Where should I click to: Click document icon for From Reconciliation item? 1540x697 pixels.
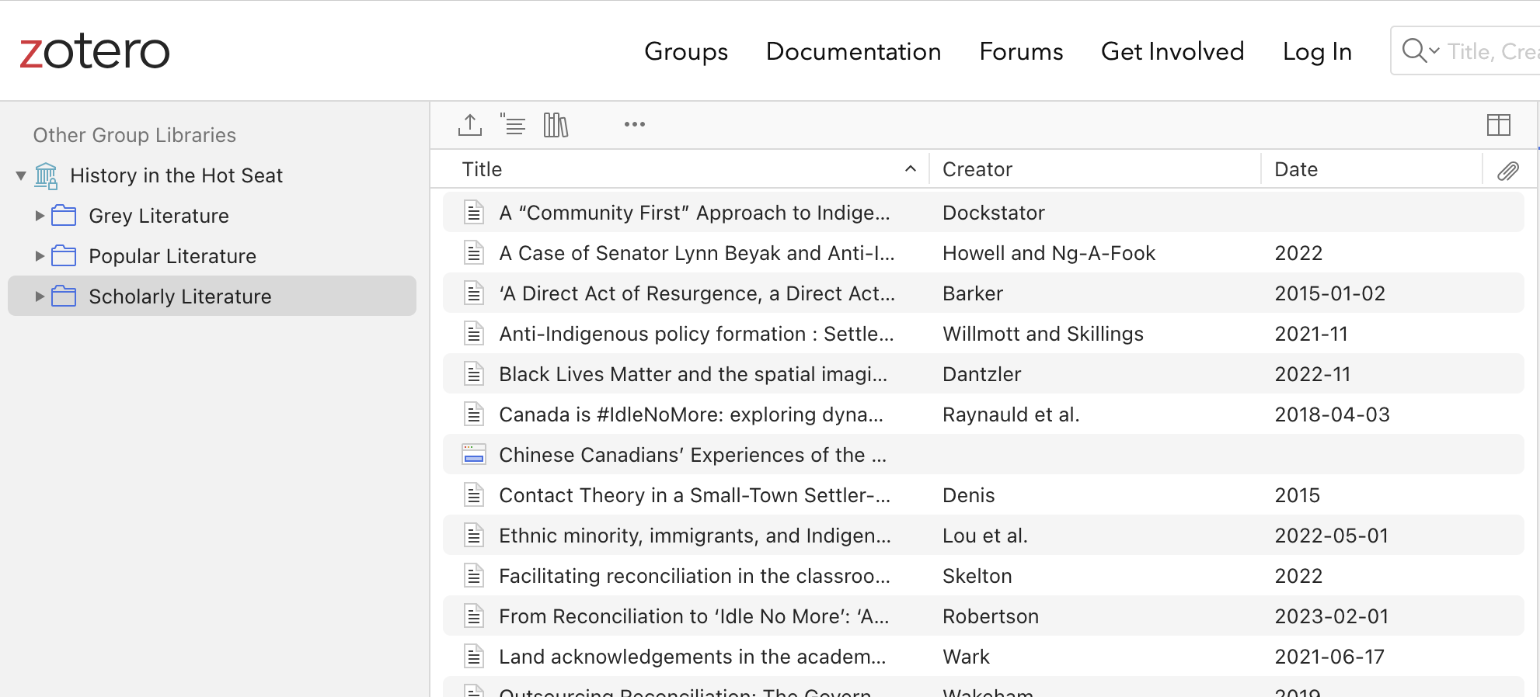pos(474,616)
